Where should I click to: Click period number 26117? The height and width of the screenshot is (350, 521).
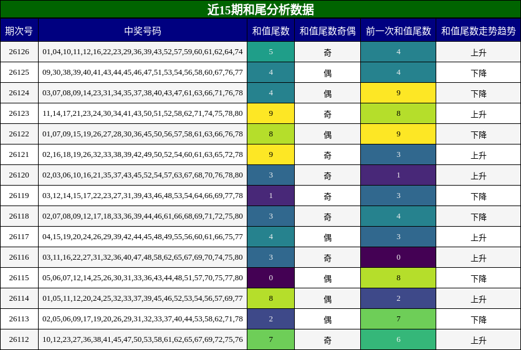click(x=19, y=237)
